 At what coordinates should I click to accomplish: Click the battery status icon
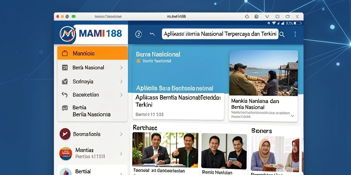tap(298, 23)
